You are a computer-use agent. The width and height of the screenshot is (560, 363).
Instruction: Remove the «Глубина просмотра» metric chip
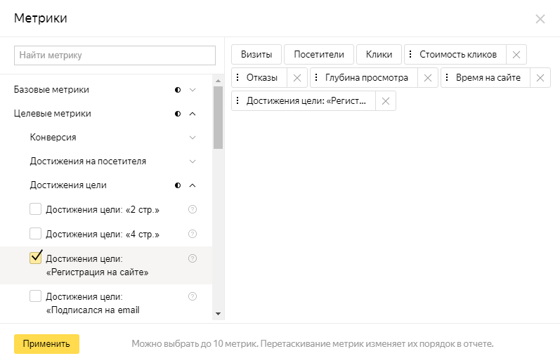click(427, 78)
